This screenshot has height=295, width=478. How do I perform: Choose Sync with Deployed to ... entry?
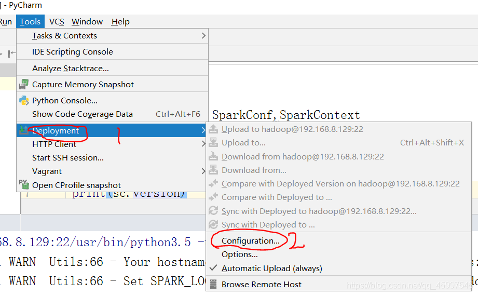click(x=339, y=225)
